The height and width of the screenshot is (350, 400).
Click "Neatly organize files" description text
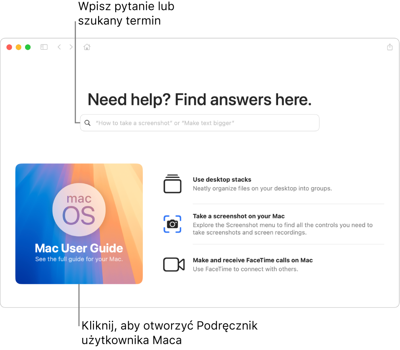click(262, 188)
